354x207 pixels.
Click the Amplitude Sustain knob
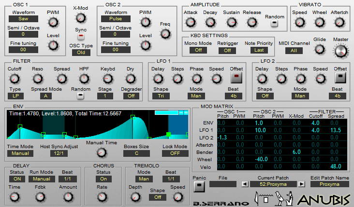pos(232,22)
